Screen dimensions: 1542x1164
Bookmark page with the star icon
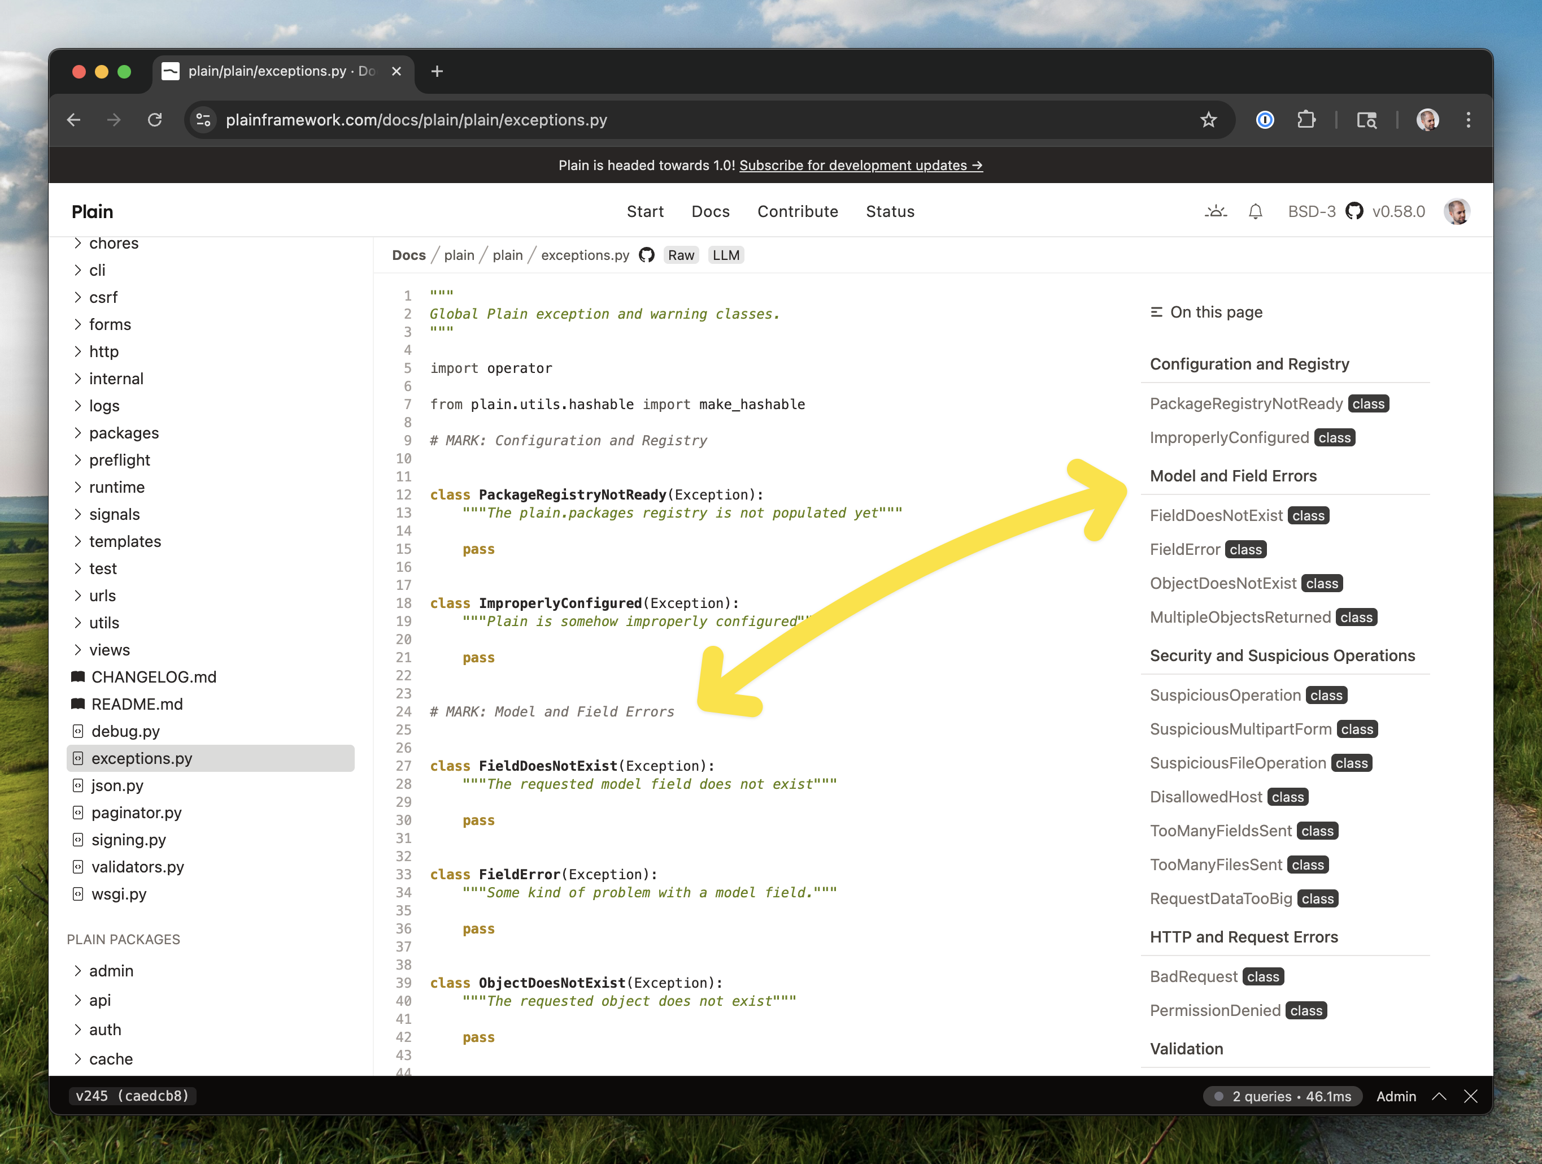[1208, 120]
